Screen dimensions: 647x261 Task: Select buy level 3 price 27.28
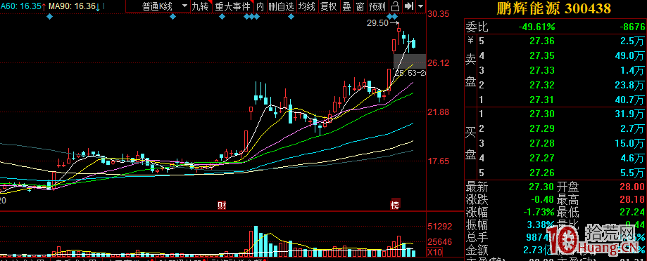click(542, 143)
